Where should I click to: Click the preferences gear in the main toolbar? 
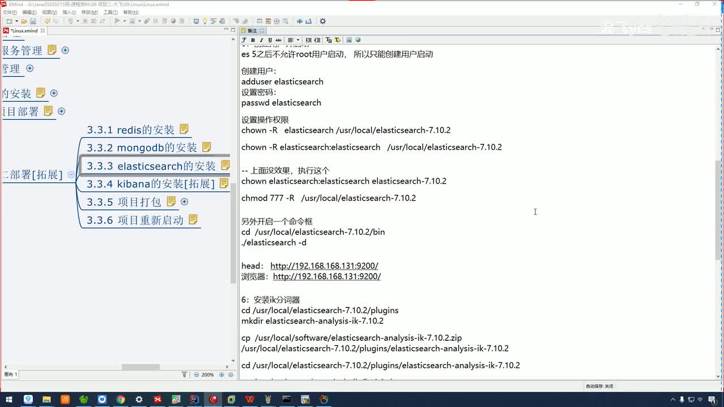323,21
